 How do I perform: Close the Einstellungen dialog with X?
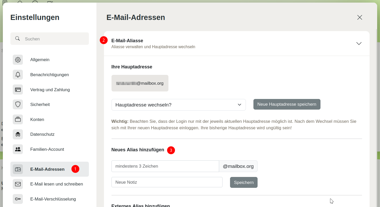[x=360, y=17]
